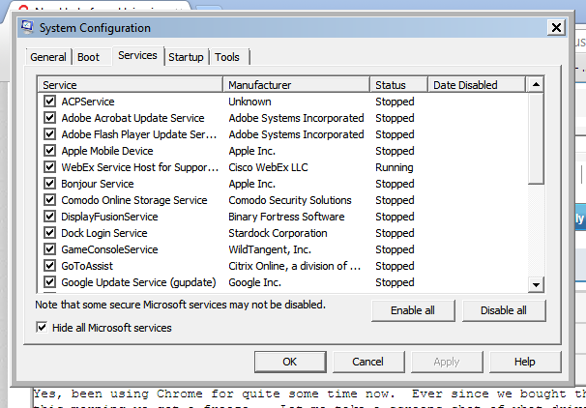The width and height of the screenshot is (586, 408).
Task: Toggle the DisplayFusionService checkbox
Action: pyautogui.click(x=49, y=216)
